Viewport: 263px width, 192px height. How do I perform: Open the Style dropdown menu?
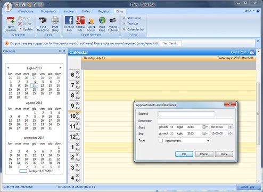(x=249, y=11)
